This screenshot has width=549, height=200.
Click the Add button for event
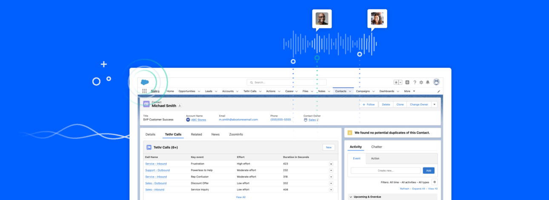coord(428,170)
